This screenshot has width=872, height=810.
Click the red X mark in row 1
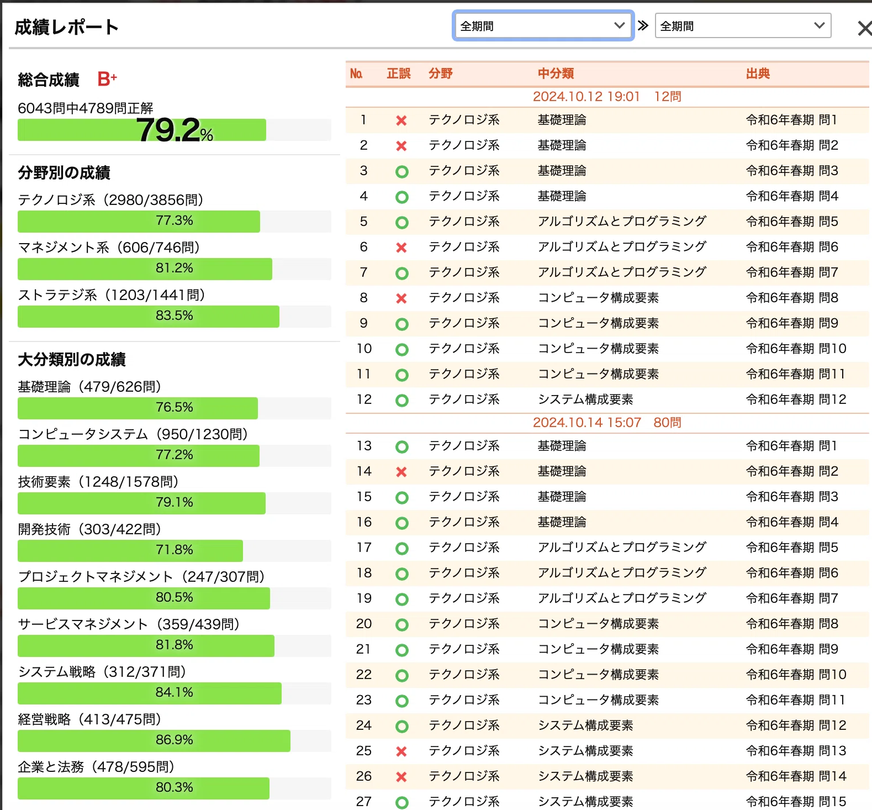401,120
